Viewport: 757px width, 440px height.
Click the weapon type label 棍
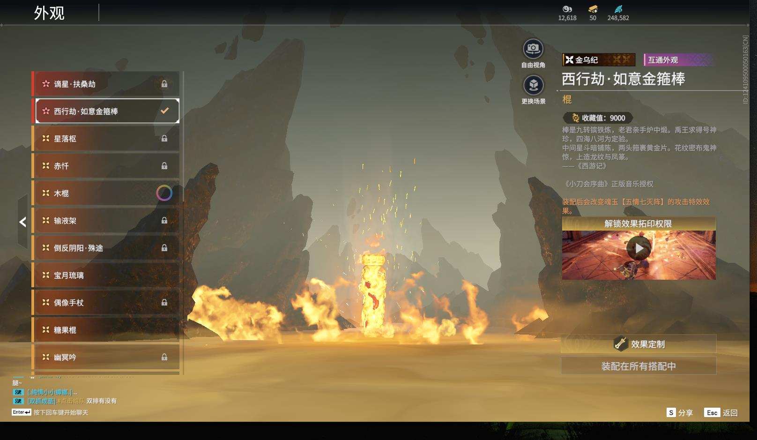(567, 99)
